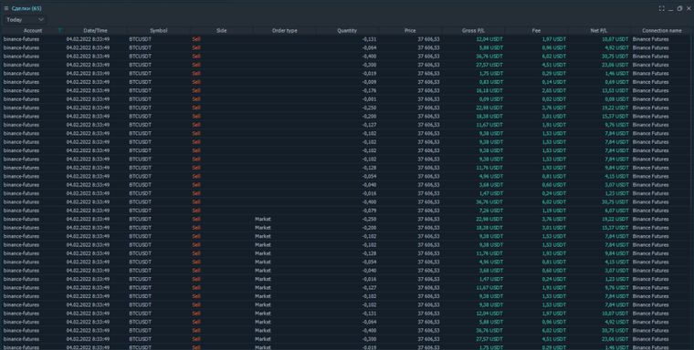Click price 37 606,53 in row with quantity -0,079
The image size is (694, 350).
pyautogui.click(x=428, y=211)
